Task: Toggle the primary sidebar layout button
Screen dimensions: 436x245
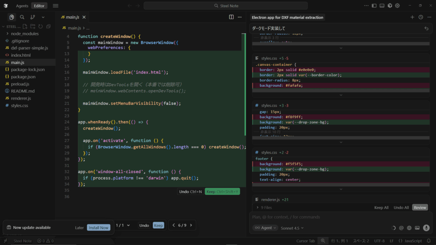Action: tap(374, 6)
